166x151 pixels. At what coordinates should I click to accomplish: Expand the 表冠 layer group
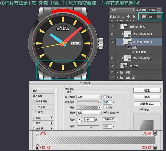pos(118,72)
